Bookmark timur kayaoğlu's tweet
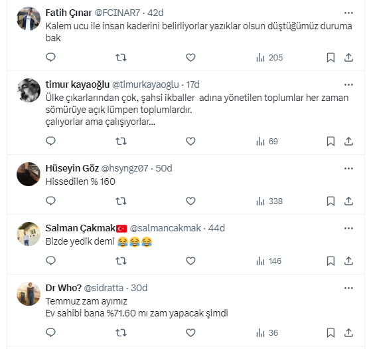 pyautogui.click(x=330, y=142)
